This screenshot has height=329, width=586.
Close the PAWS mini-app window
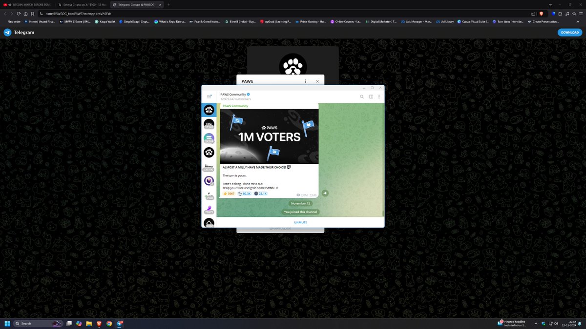point(317,81)
